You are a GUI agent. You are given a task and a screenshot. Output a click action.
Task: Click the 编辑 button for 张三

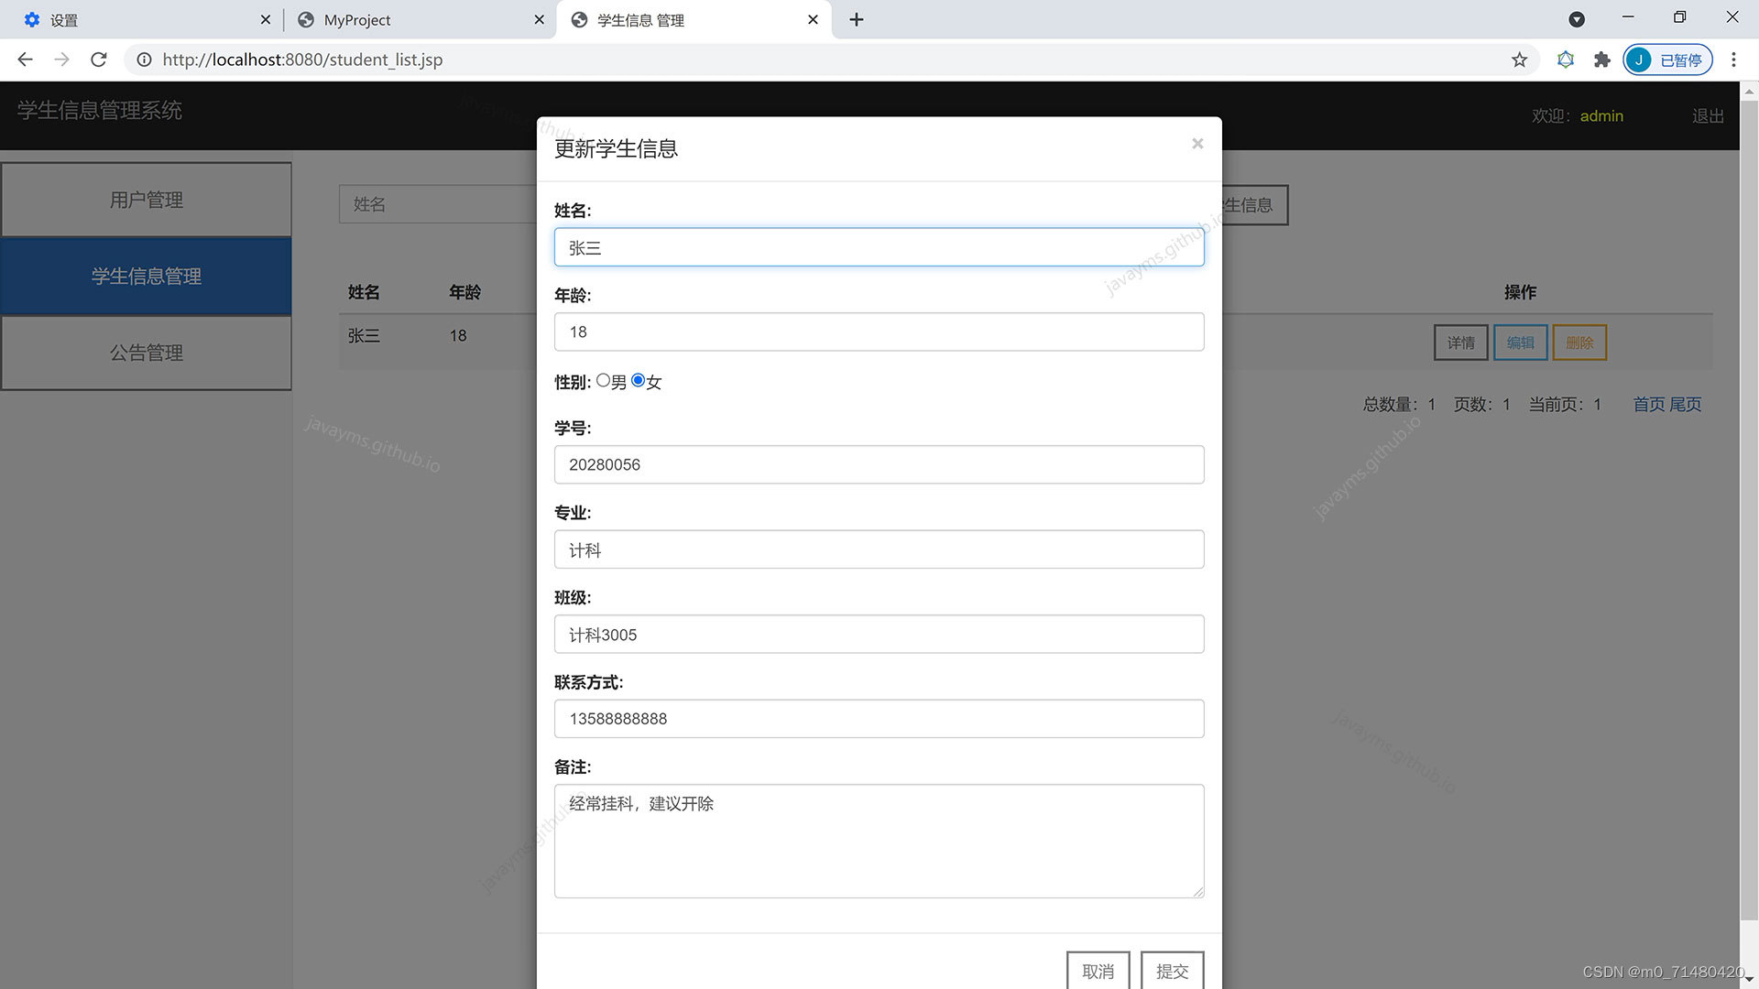1520,342
